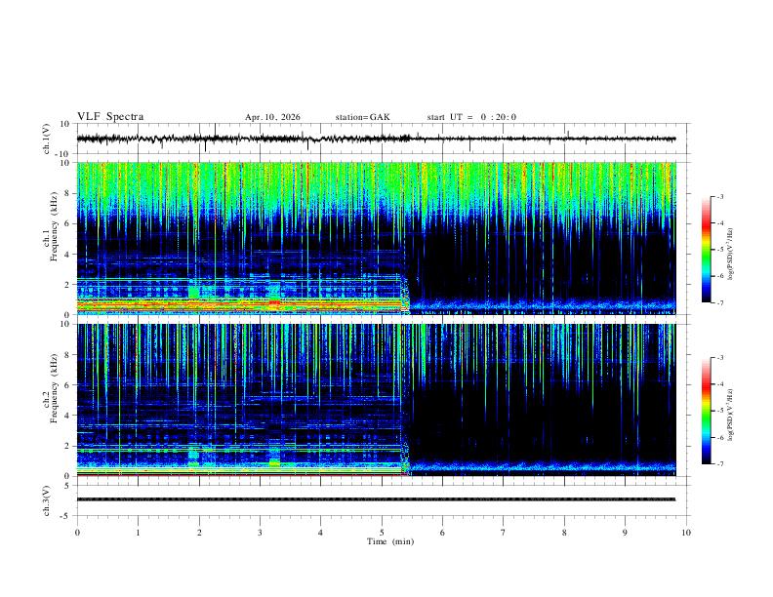Click the "-7" tick on ch.1 colorbar
The image size is (773, 597).
click(720, 302)
